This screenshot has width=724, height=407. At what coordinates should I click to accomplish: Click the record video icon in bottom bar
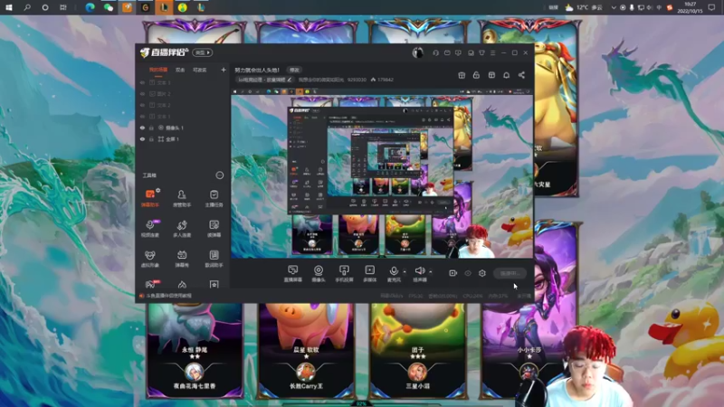[x=453, y=273]
